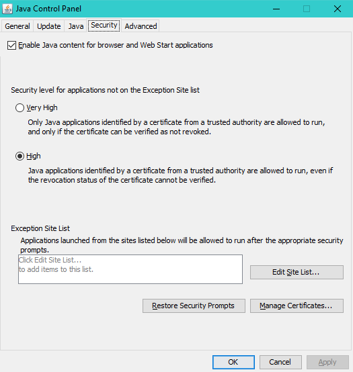Cancel changes with Cancel button
The width and height of the screenshot is (353, 372).
pyautogui.click(x=280, y=362)
